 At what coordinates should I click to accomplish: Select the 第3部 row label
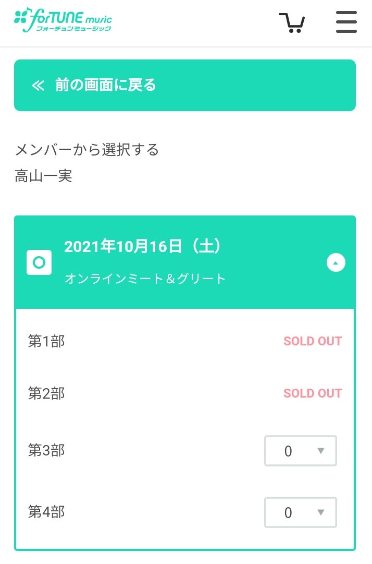[x=46, y=450]
